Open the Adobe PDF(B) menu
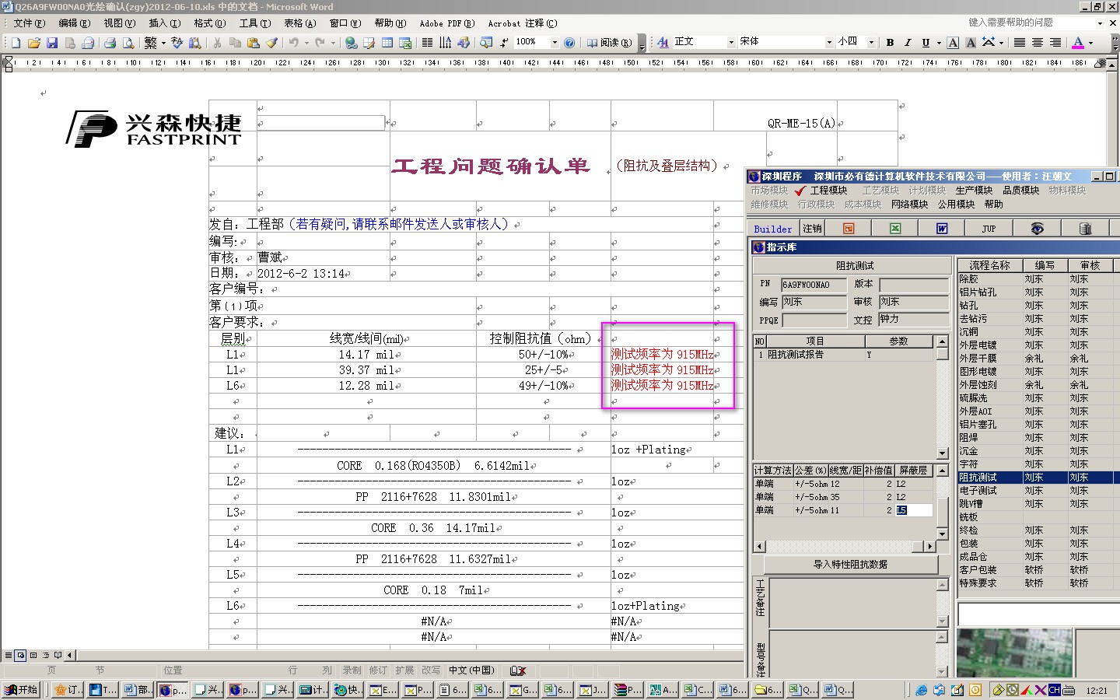Screen dimensions: 1120x700 [447, 23]
